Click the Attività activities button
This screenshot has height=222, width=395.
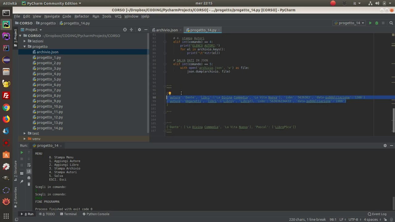click(x=10, y=3)
